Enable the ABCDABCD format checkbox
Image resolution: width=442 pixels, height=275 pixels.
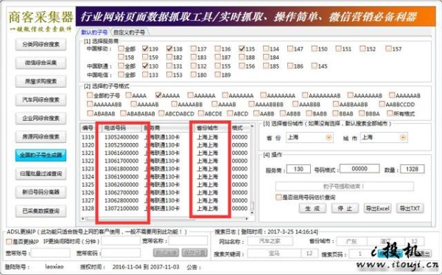pos(161,114)
